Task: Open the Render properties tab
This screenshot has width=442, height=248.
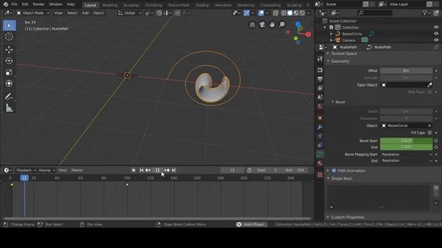Action: (320, 70)
